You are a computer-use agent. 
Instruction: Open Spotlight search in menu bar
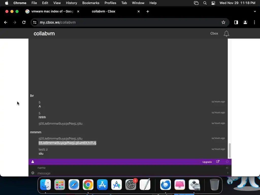point(205,3)
